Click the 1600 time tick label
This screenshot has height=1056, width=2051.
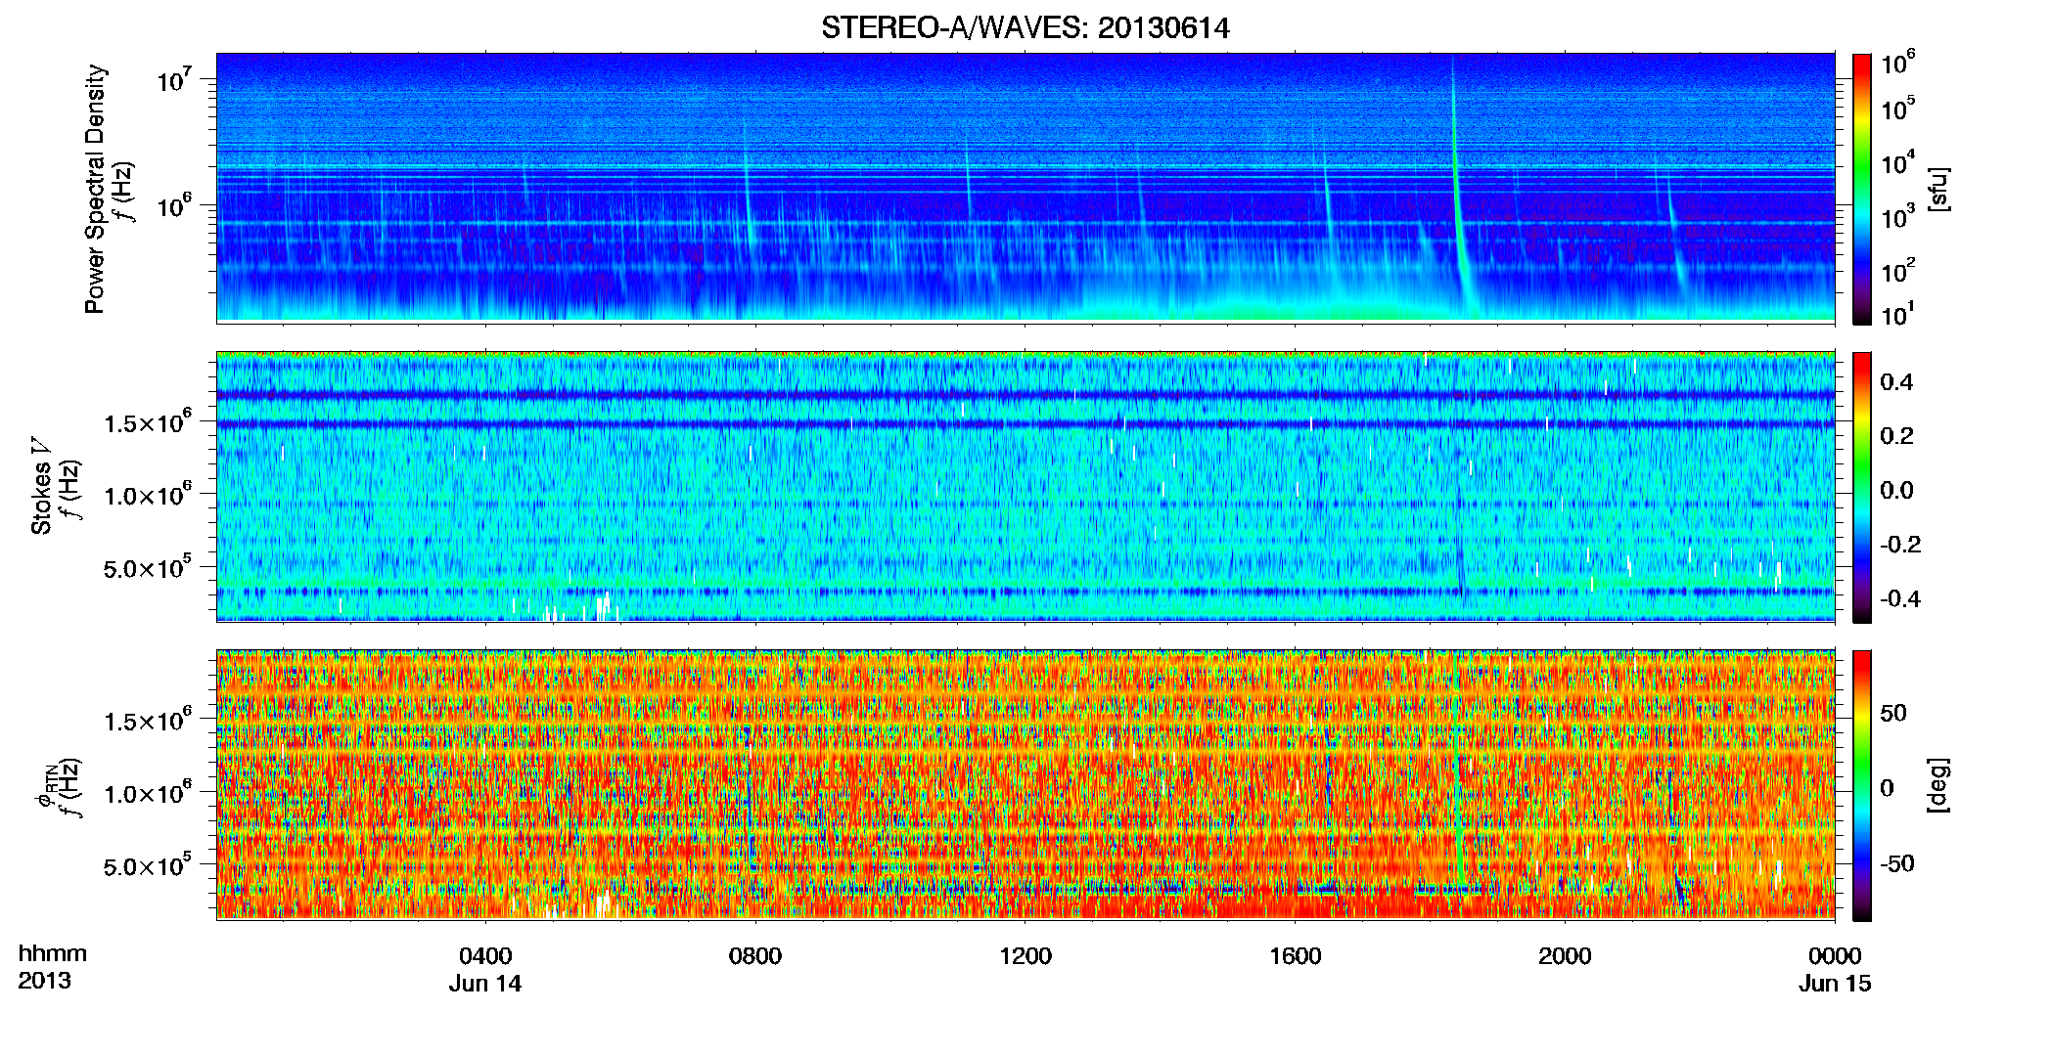click(x=1296, y=956)
